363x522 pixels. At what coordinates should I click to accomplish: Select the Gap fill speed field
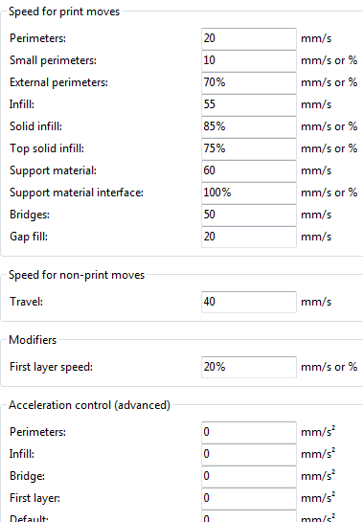pos(249,237)
